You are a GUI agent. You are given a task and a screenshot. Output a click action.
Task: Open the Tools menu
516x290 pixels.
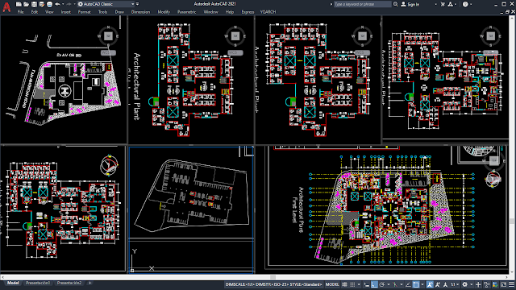(102, 12)
